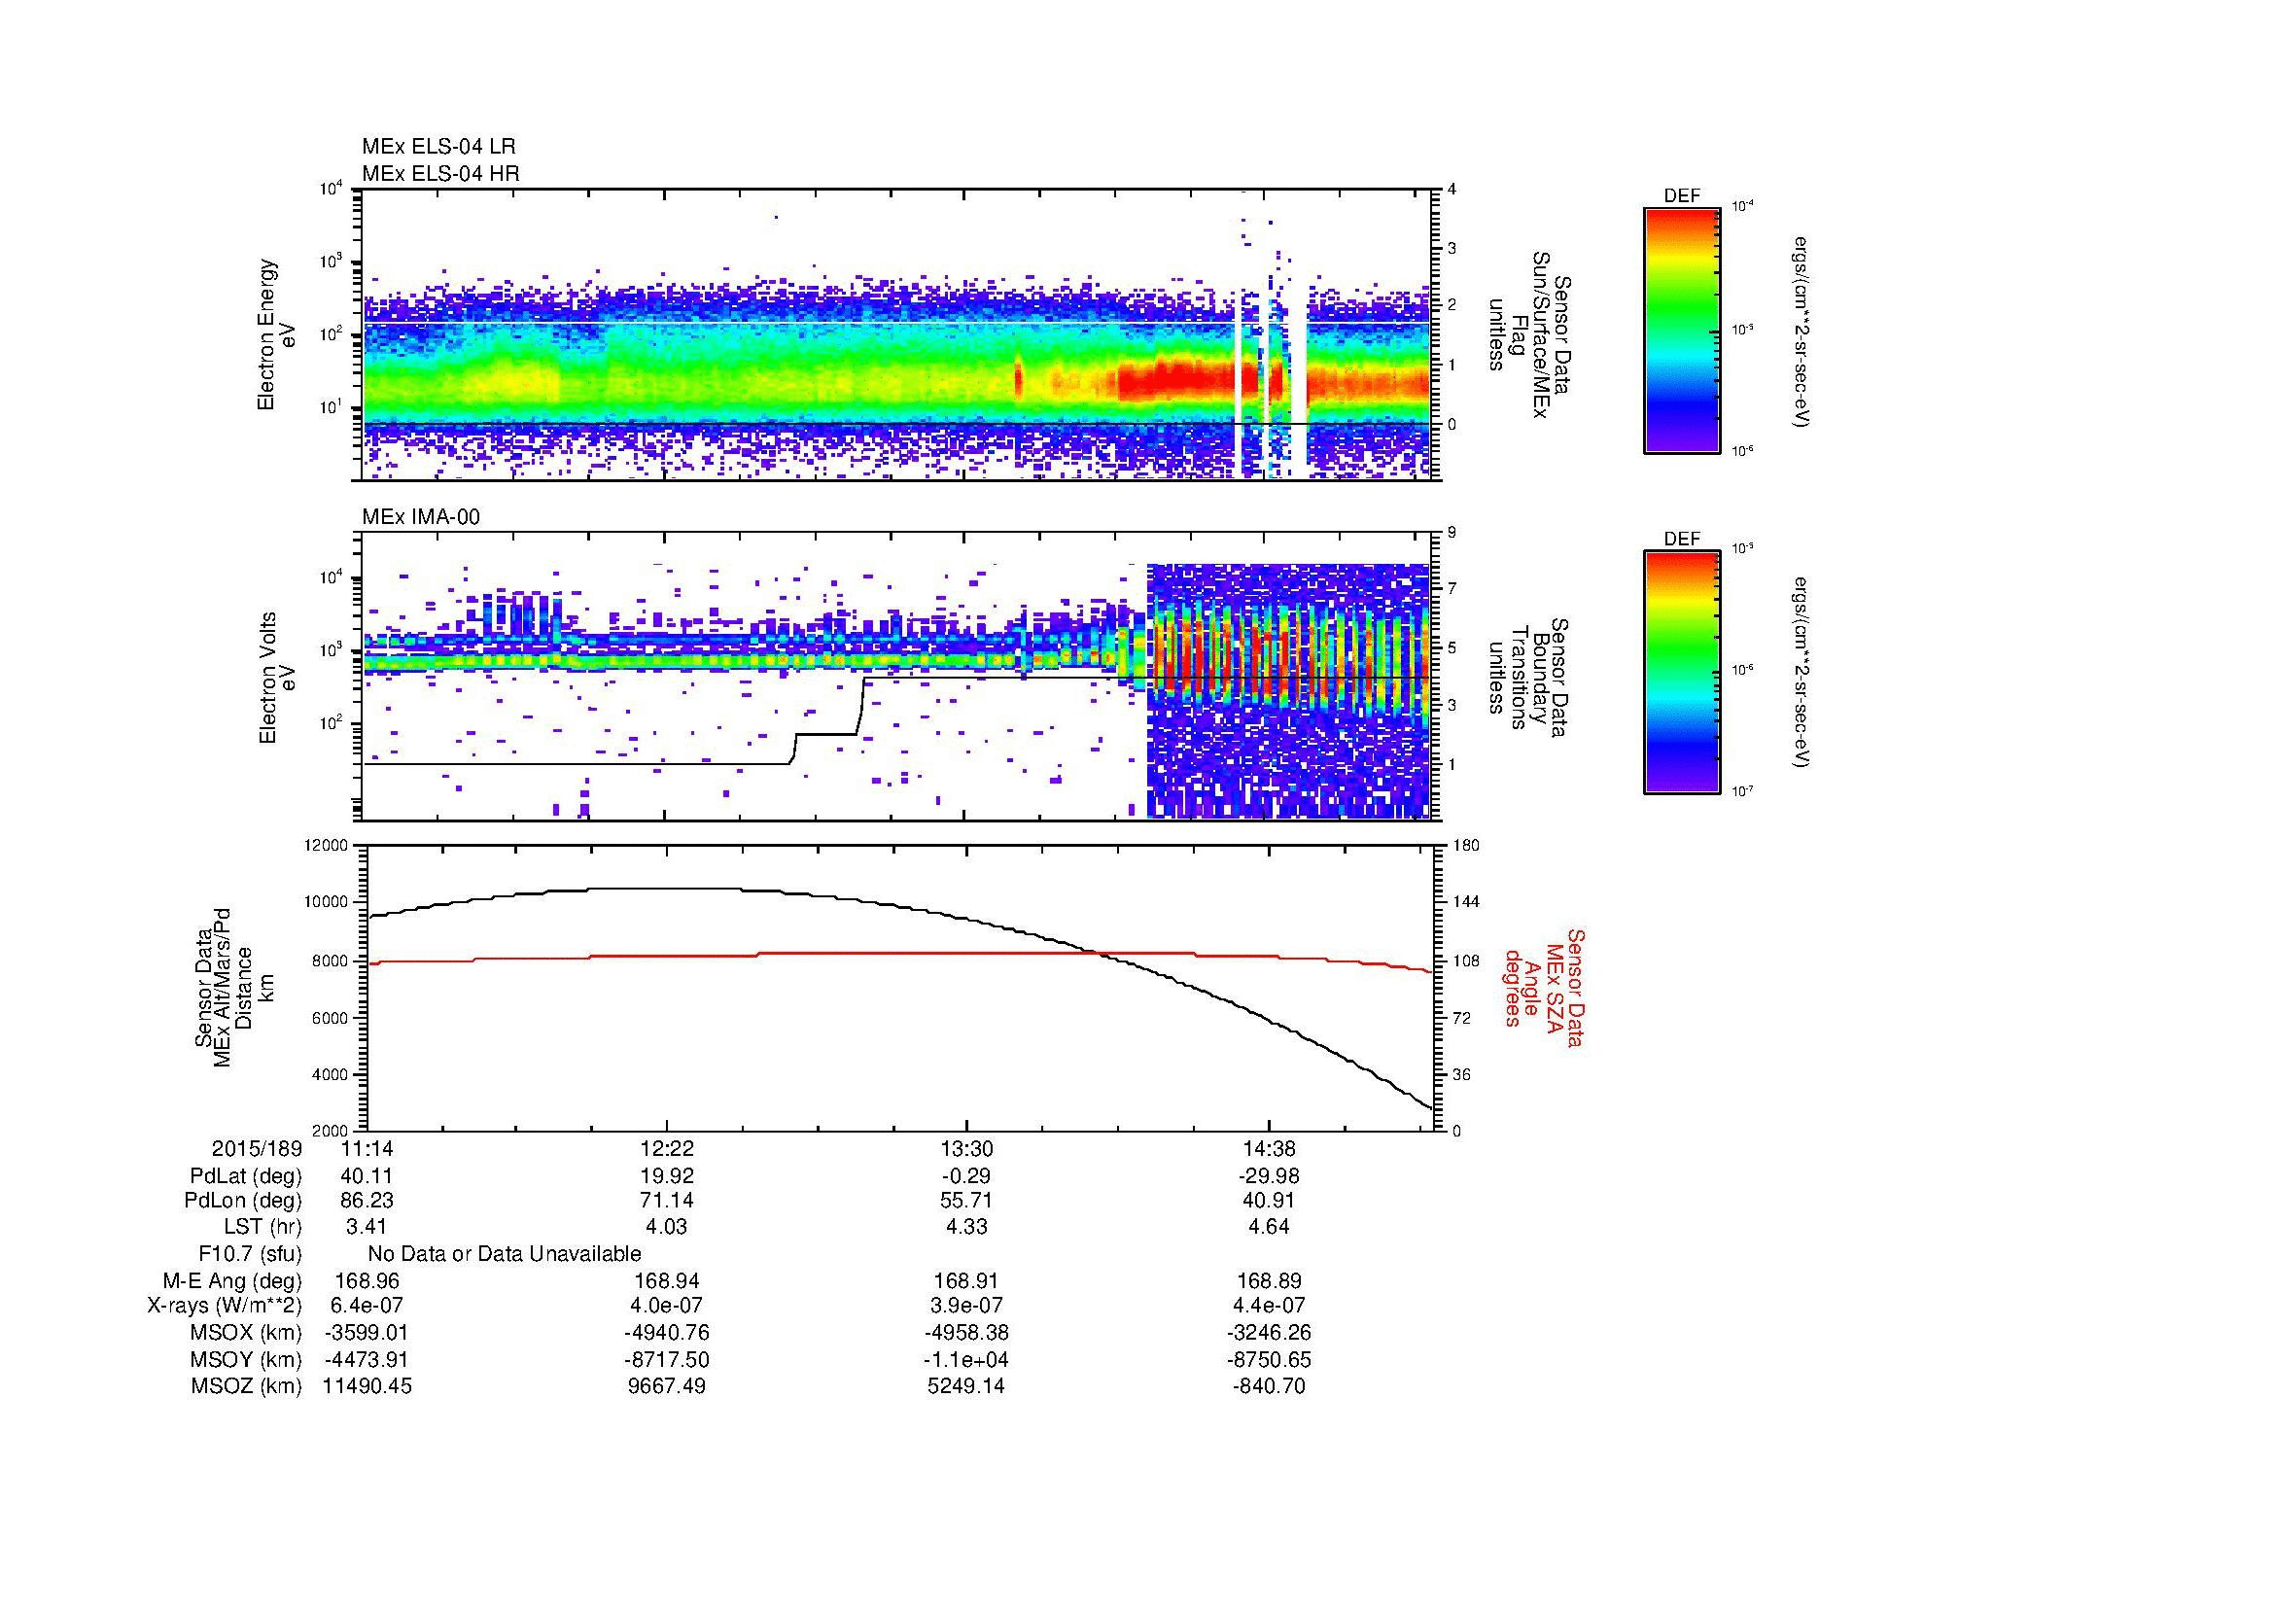Screen dimensions: 2274x1607
Task: Click the 'MEx ELS-04 HR' panel title
Action: point(440,174)
